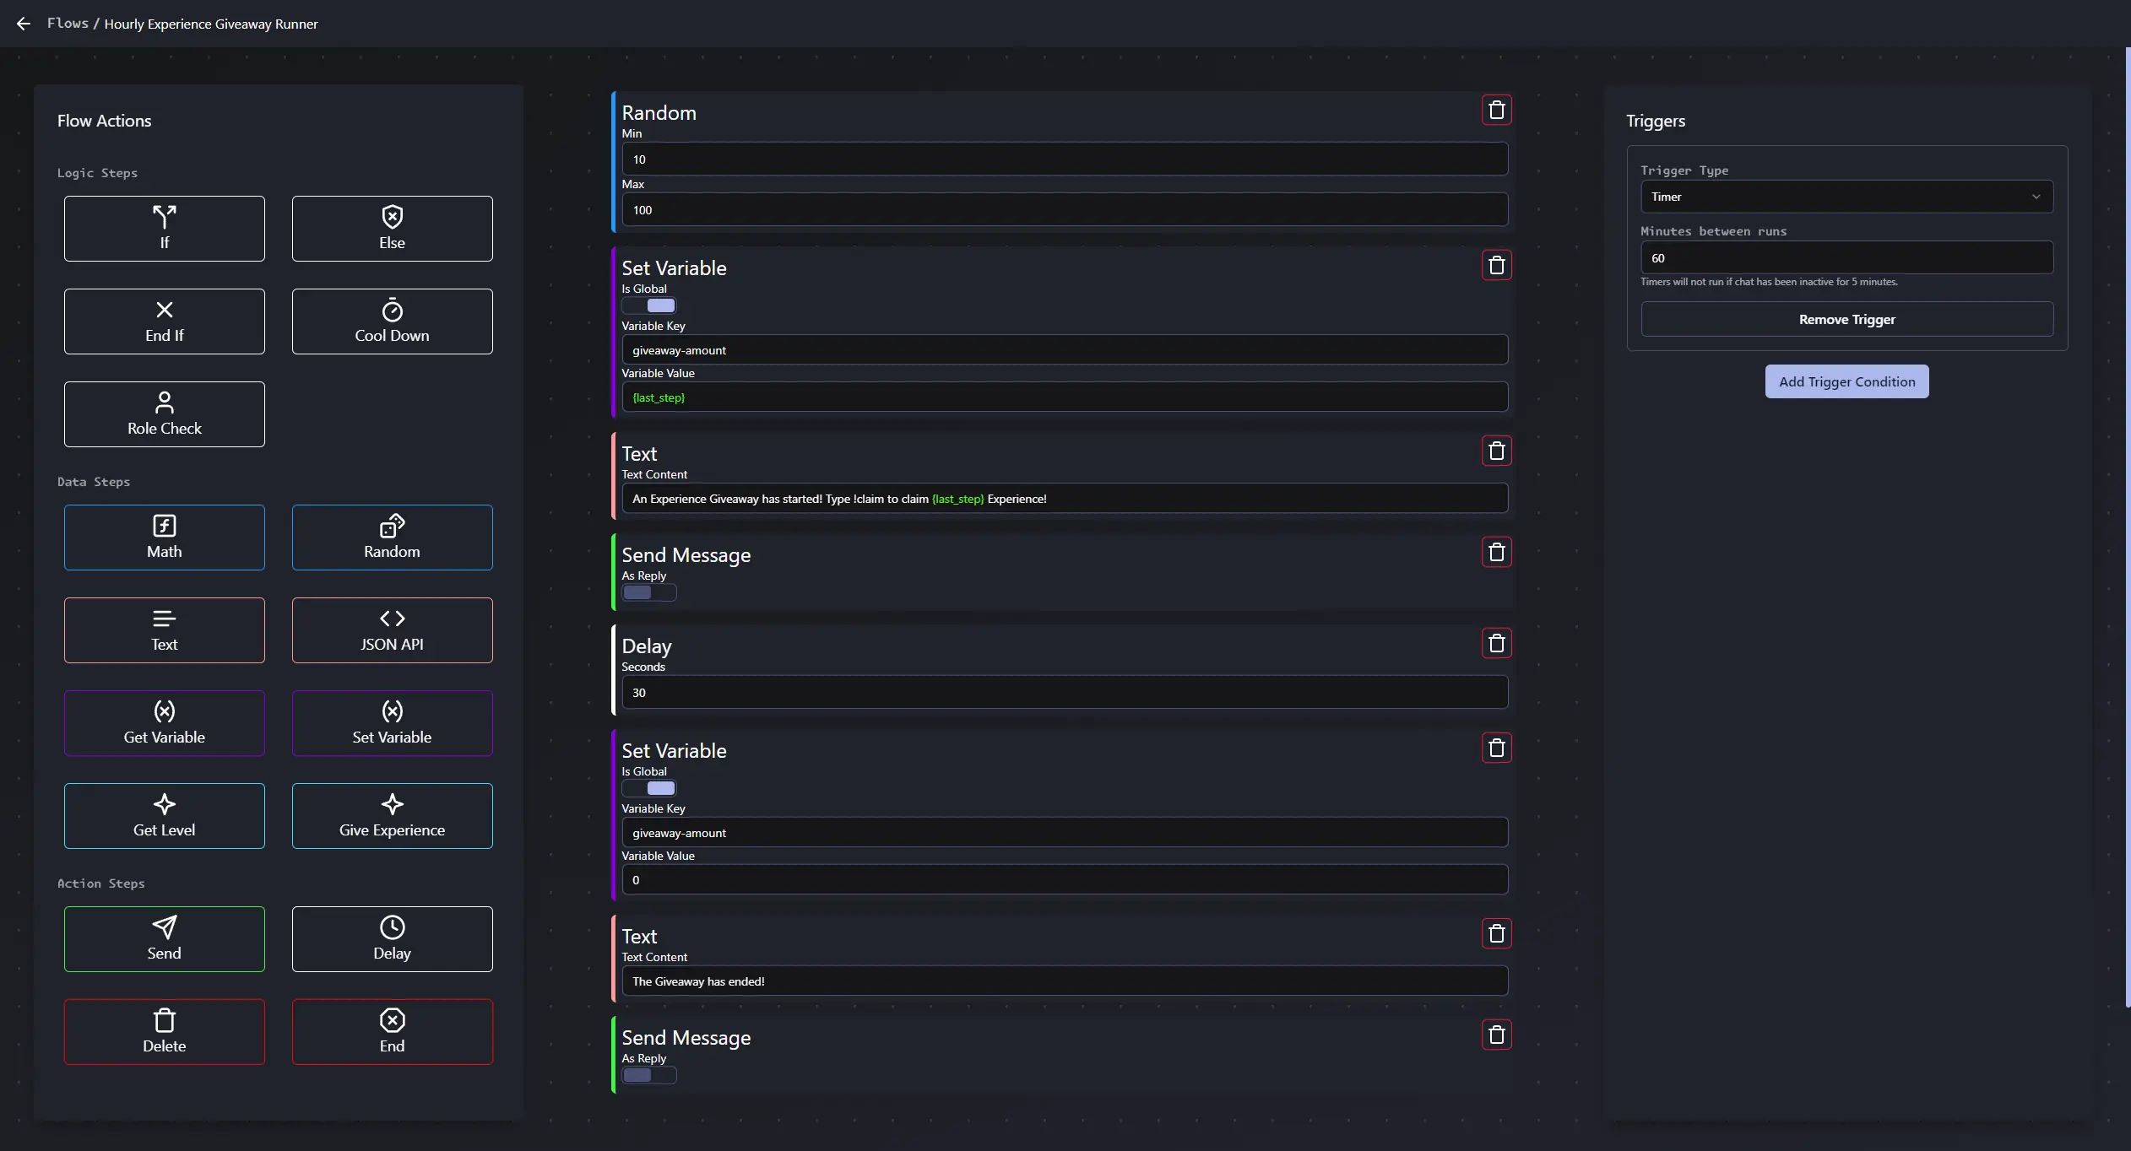Image resolution: width=2131 pixels, height=1151 pixels.
Task: Delete the Delay step with trash icon
Action: (1496, 644)
